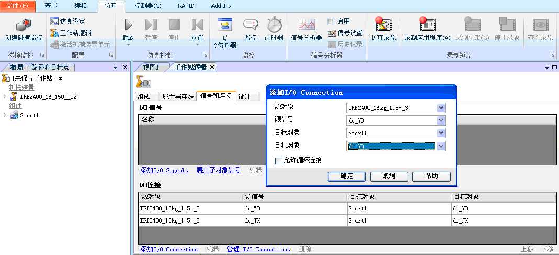Click the 停止录象 icon

[507, 25]
